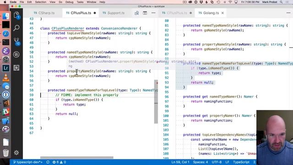The height and width of the screenshot is (165, 293).
Task: Open the Debug menu
Action: [x=69, y=2]
